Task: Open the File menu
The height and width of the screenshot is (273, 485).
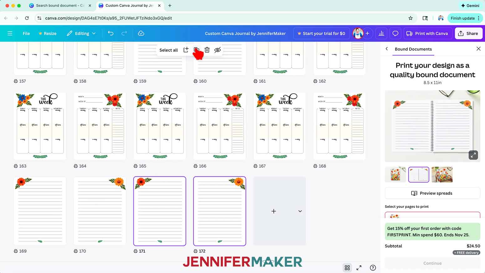Action: 26,33
